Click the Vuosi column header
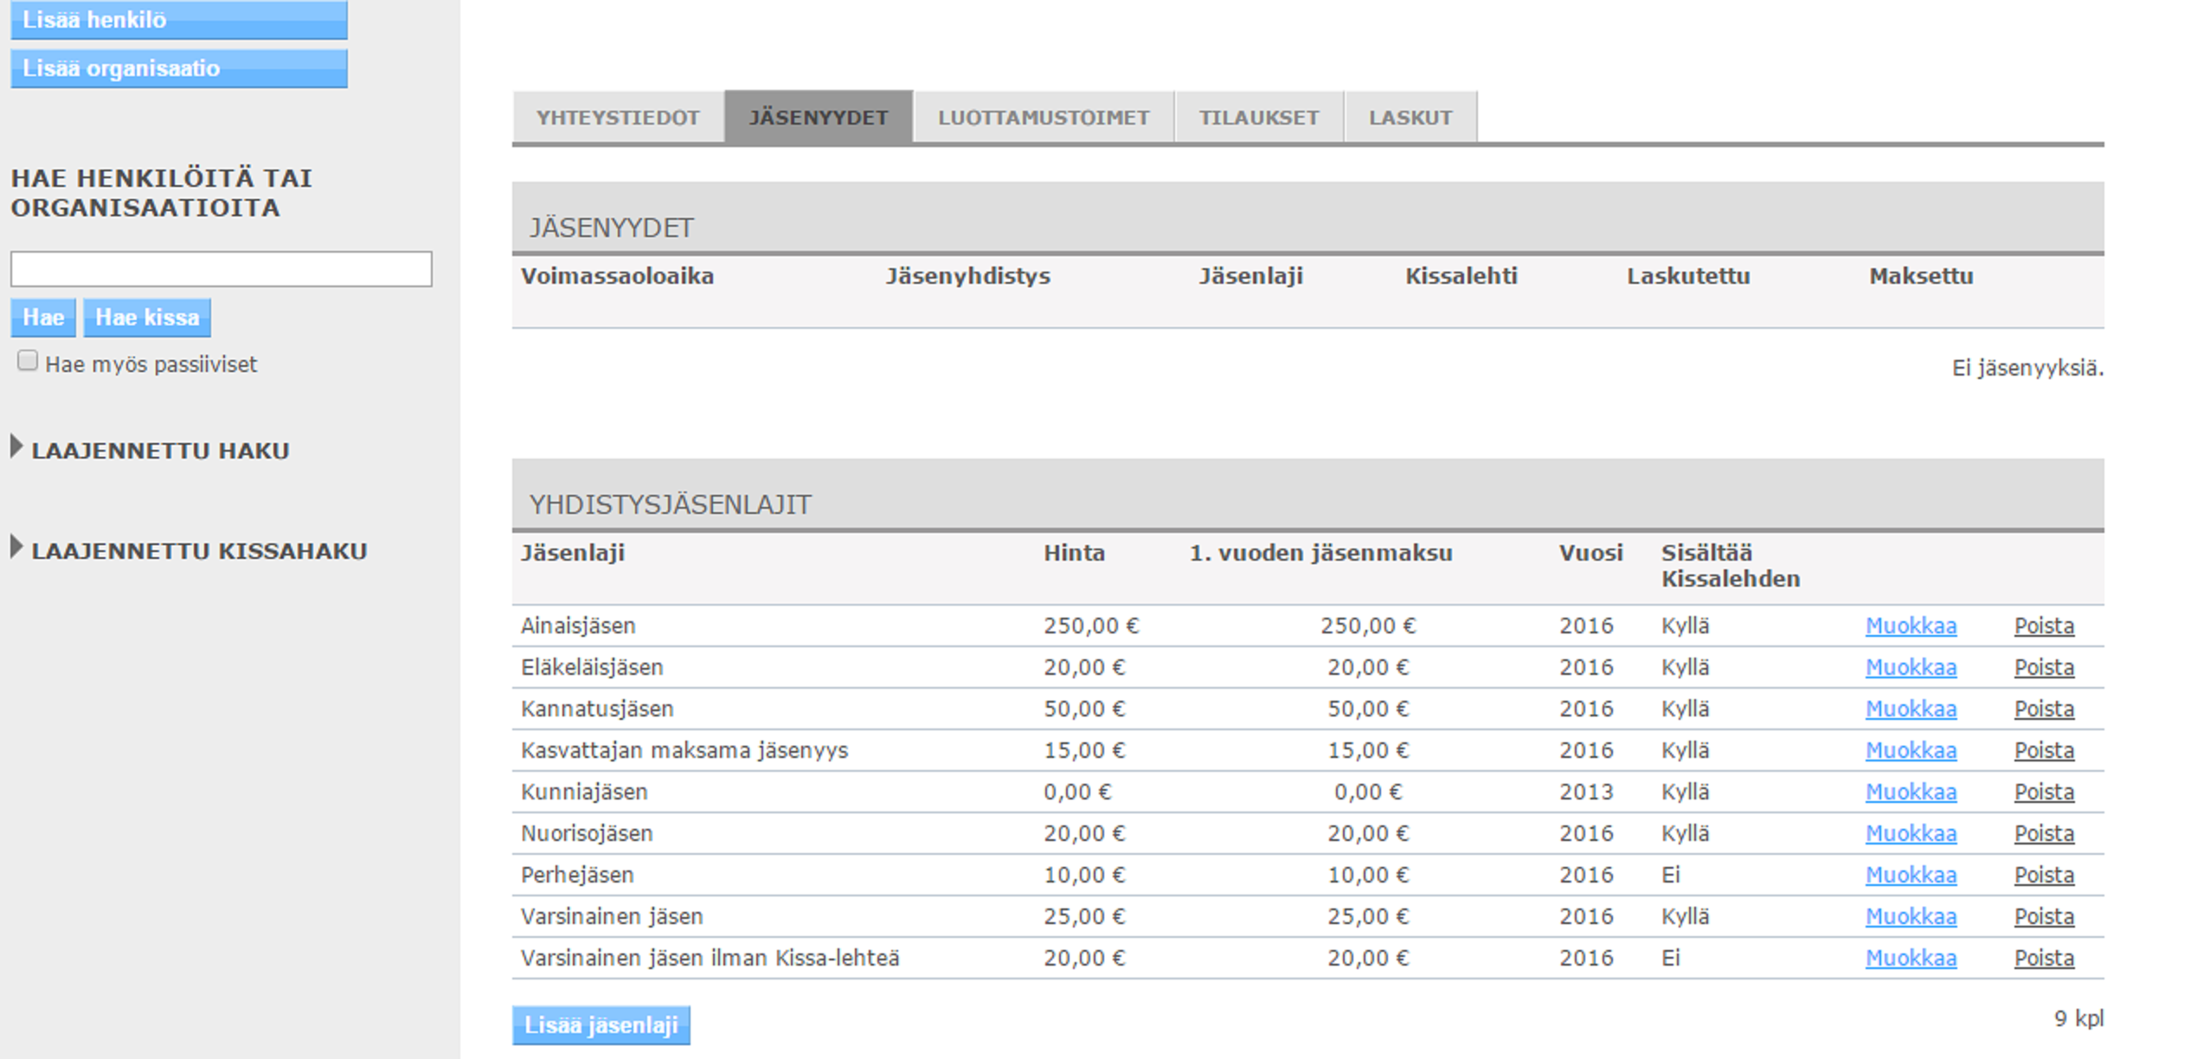Screen dimensions: 2210x1059 (x=1590, y=553)
